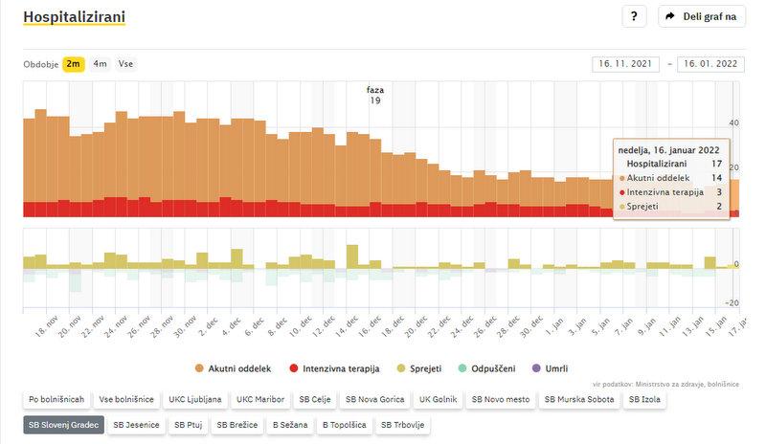Pick the B Topolšica hospital button
This screenshot has height=444, width=766.
(345, 424)
